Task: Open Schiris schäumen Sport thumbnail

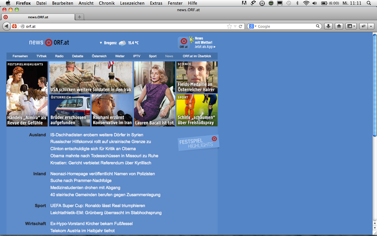Action: pos(197,110)
